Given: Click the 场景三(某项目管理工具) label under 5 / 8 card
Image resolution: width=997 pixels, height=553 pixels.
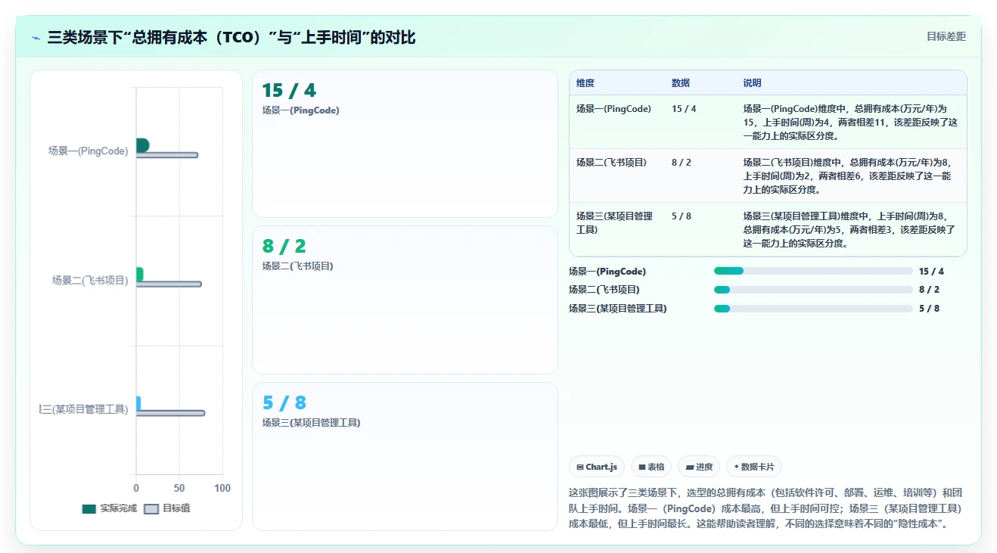Looking at the screenshot, I should point(311,423).
